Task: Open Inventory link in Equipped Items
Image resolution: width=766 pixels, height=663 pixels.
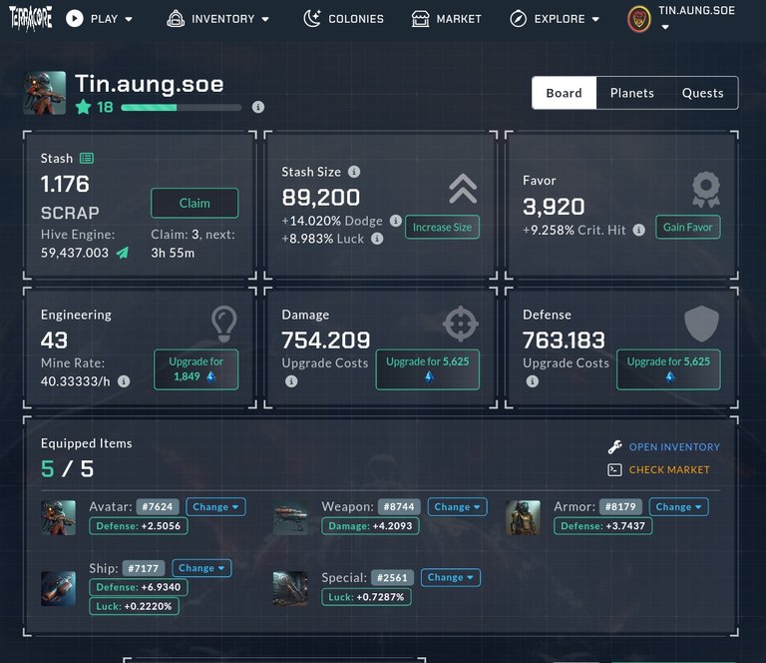Action: coord(674,447)
